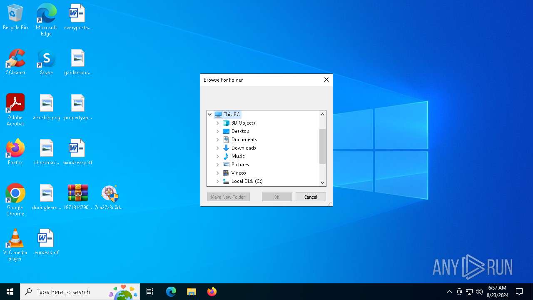Screen dimensions: 533x300
Task: Select the alsoskip.png file icon
Action: [46, 107]
